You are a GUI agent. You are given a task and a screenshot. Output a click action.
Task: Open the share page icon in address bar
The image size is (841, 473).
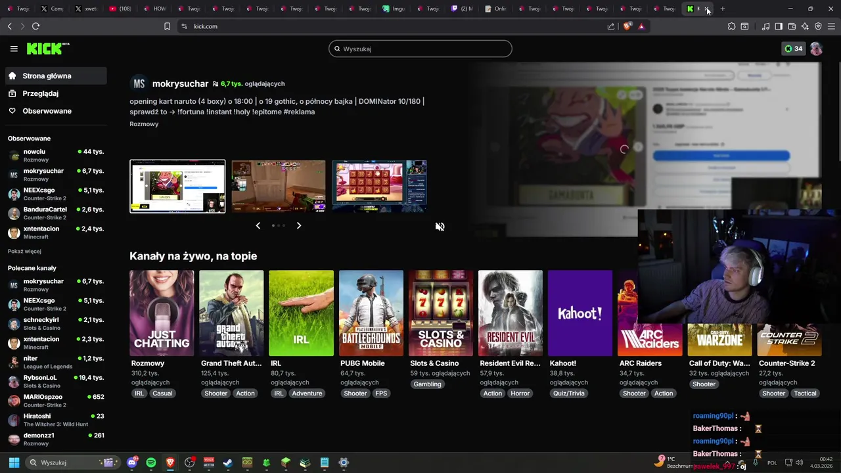pyautogui.click(x=611, y=26)
